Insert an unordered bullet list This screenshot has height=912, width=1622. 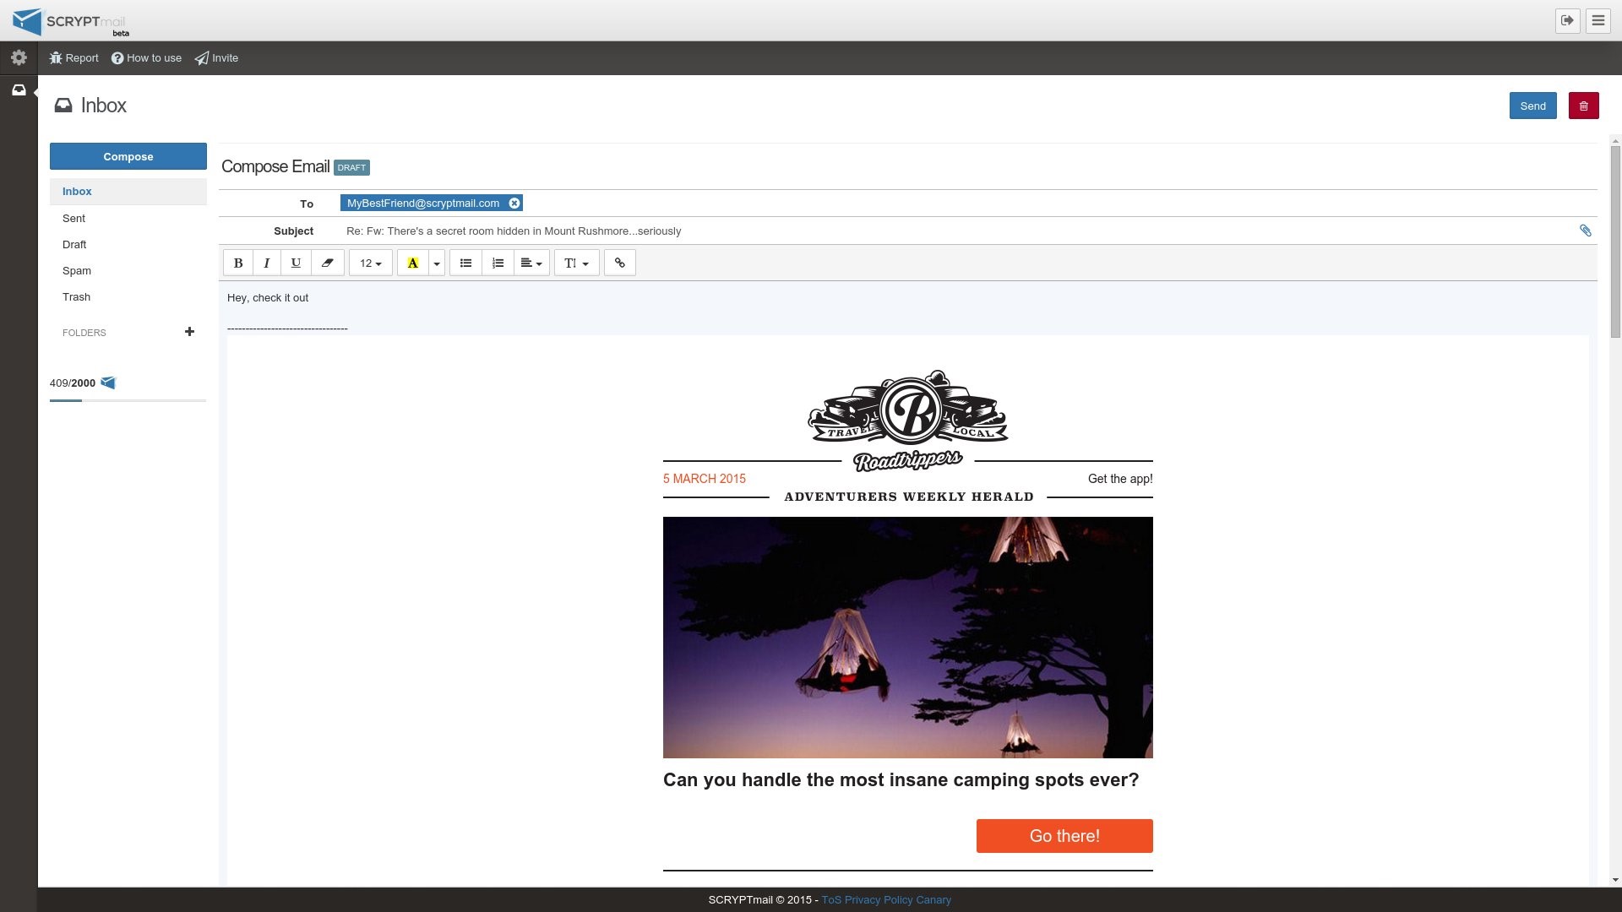point(465,263)
